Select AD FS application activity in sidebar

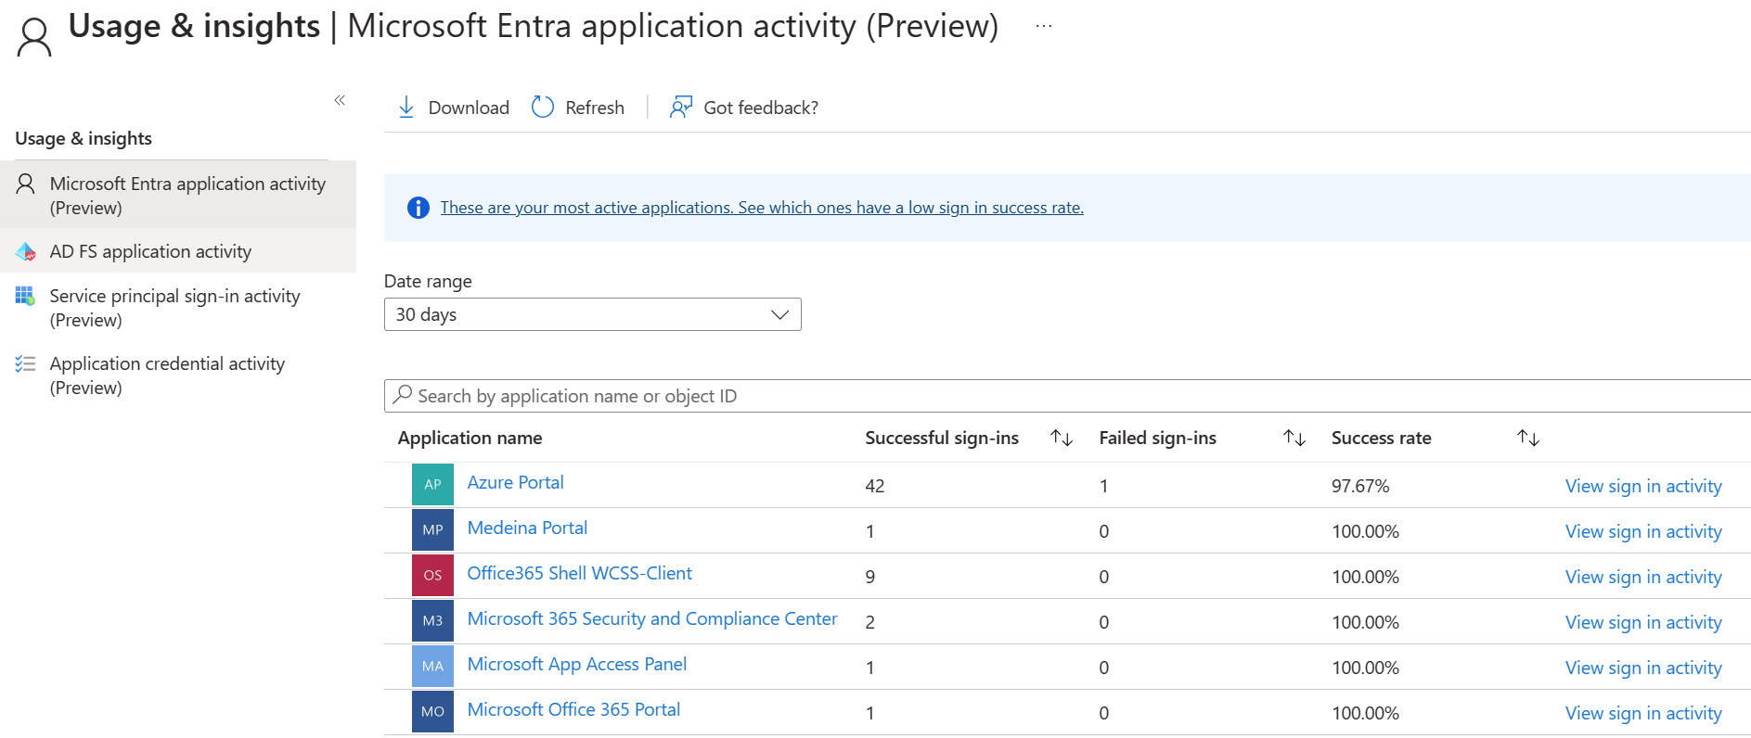pos(178,251)
